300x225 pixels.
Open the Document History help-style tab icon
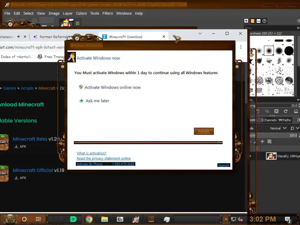(265, 21)
